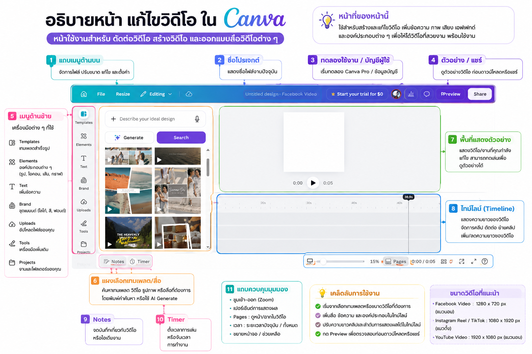Screen dimensions: 532x354
Task: Open the Tools sidebar tab
Action: coord(84,226)
